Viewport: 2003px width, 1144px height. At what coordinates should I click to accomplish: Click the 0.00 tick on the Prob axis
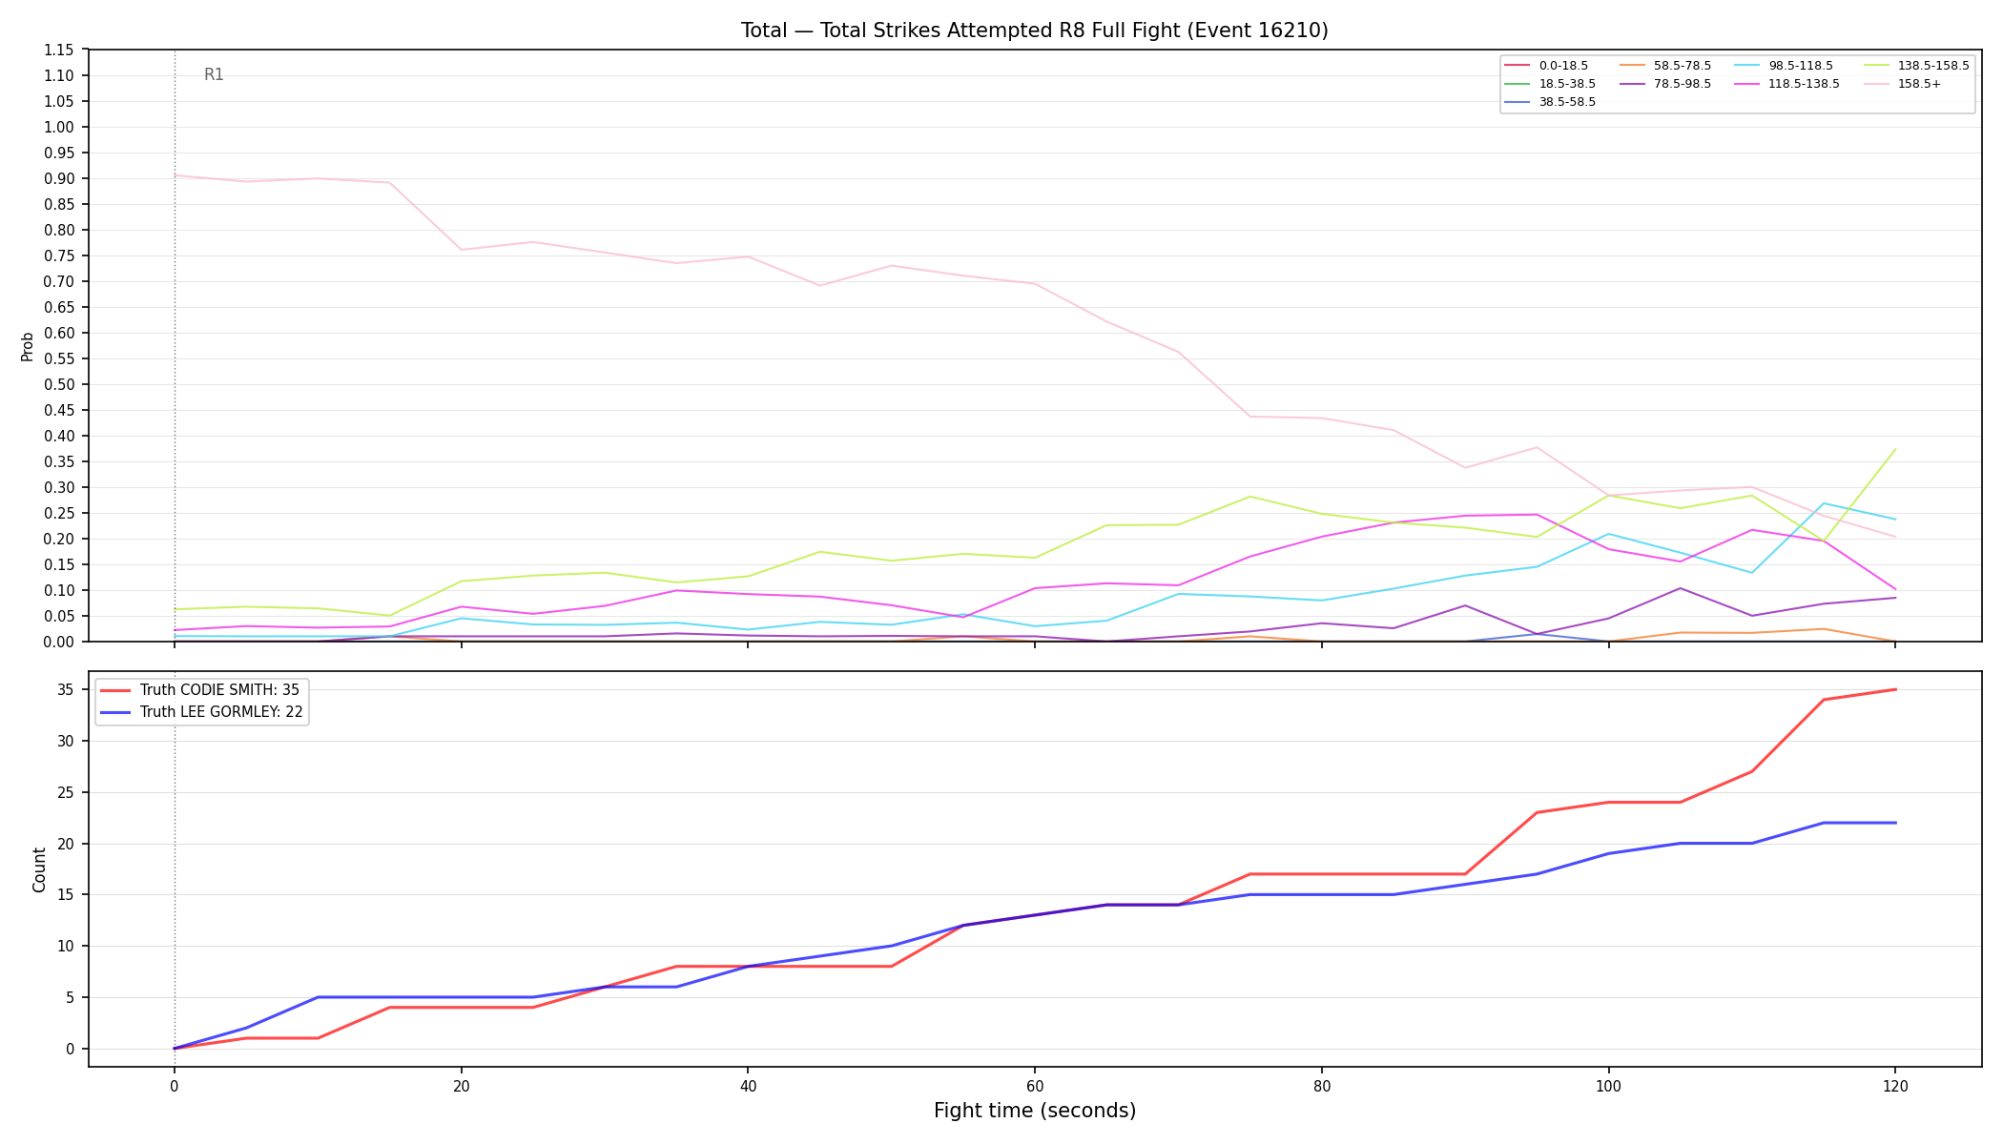tap(59, 642)
